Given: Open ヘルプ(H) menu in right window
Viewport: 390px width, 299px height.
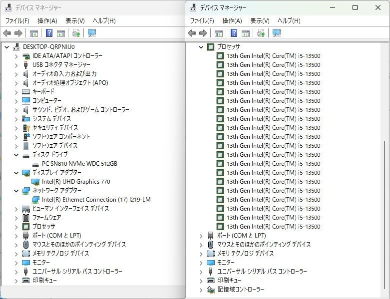Looking at the screenshot, I should point(289,20).
